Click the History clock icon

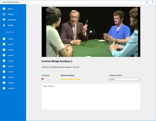point(4,14)
